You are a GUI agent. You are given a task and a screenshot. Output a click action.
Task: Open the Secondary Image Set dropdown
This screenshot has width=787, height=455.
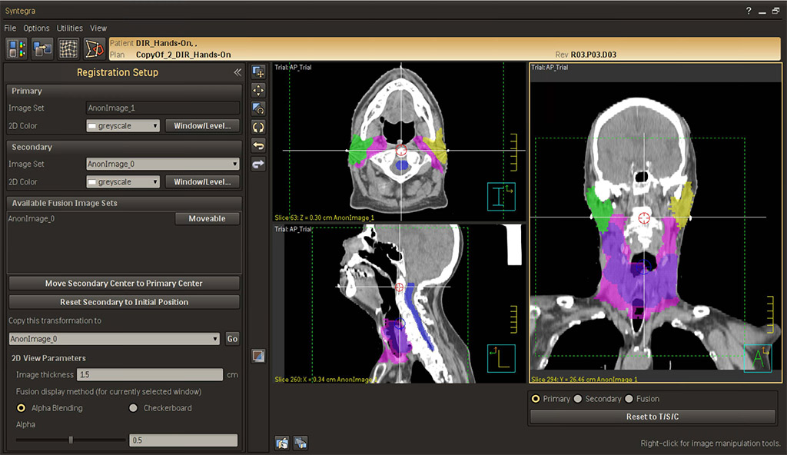[x=163, y=164]
